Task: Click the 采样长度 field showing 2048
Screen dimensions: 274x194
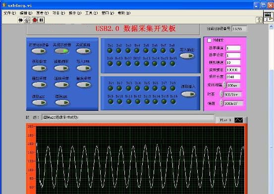Action: pos(233,77)
